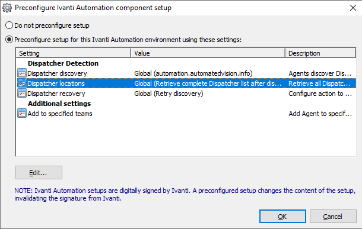The width and height of the screenshot is (362, 229).
Task: Select 'Preconfigure setup for this Ivanti Automation environment' radio
Action: pyautogui.click(x=9, y=40)
